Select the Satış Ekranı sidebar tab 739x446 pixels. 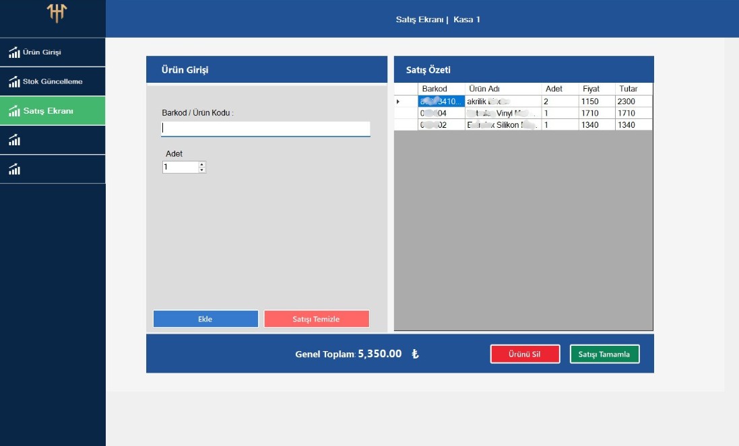coord(53,111)
